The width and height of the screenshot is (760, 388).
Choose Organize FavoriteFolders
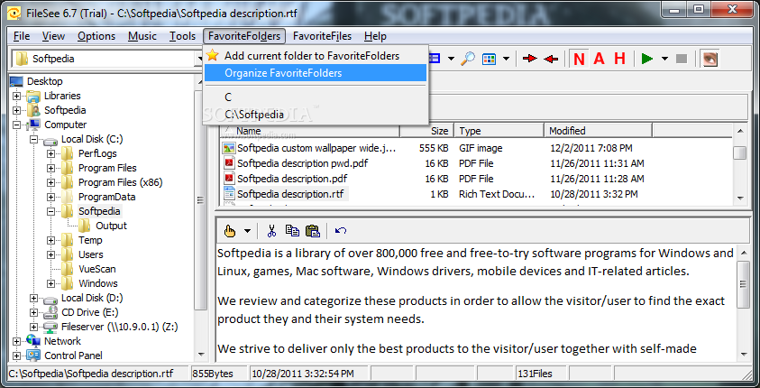316,73
